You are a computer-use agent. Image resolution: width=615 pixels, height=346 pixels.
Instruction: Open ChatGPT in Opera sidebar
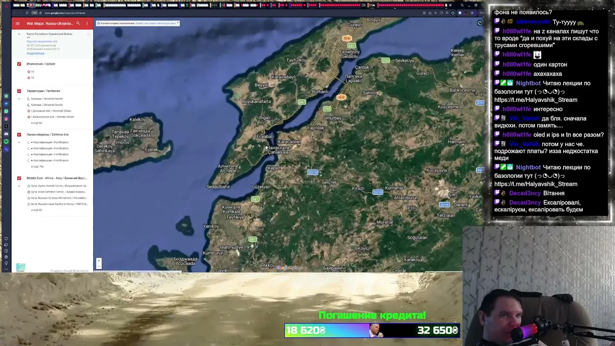[6, 96]
